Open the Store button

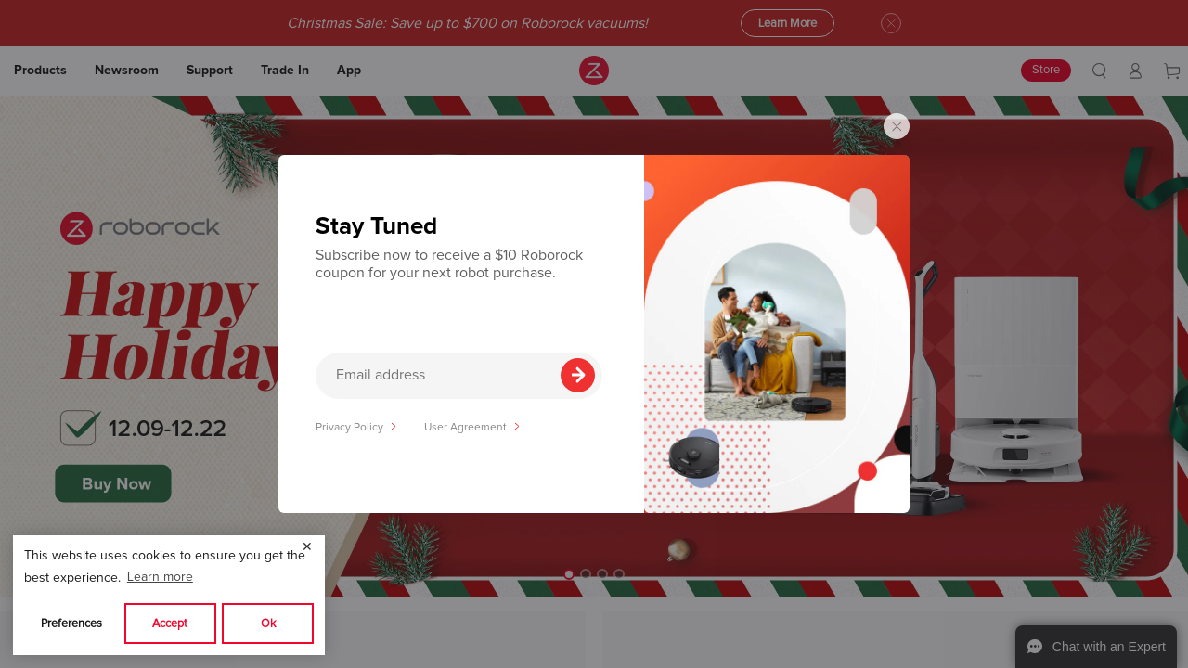1046,71
